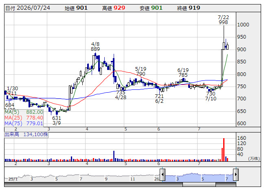Screen dimensions: 266x191
Task: Click the horizontal scrollbar thumb at bottom
Action: tap(199, 184)
